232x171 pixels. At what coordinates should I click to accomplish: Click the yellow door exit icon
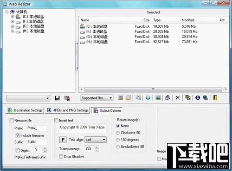pyautogui.click(x=215, y=98)
